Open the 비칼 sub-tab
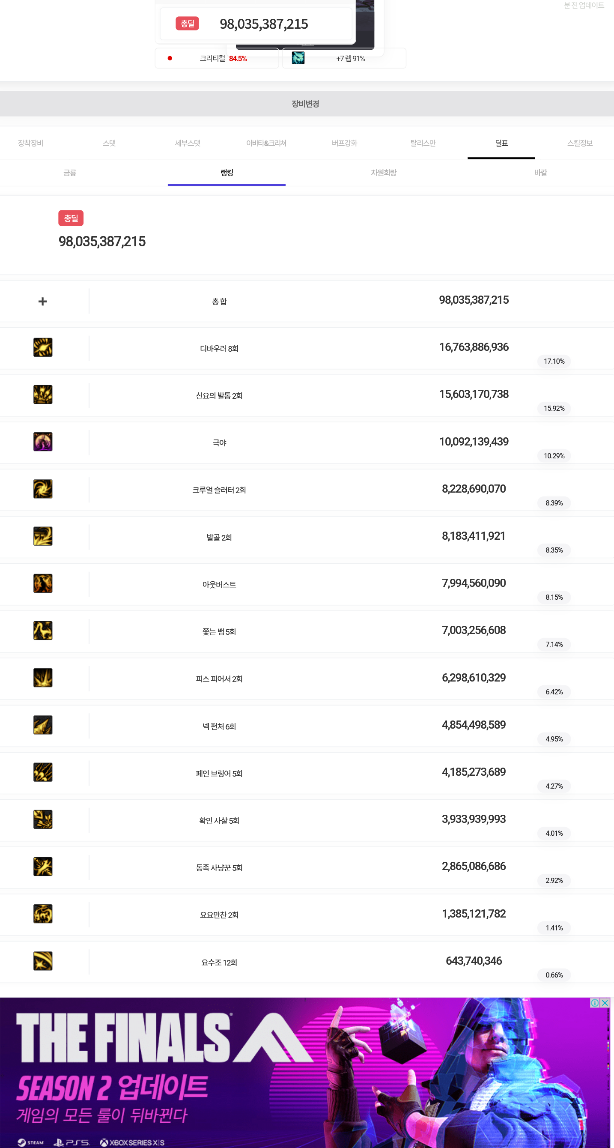This screenshot has height=1148, width=614. [540, 173]
